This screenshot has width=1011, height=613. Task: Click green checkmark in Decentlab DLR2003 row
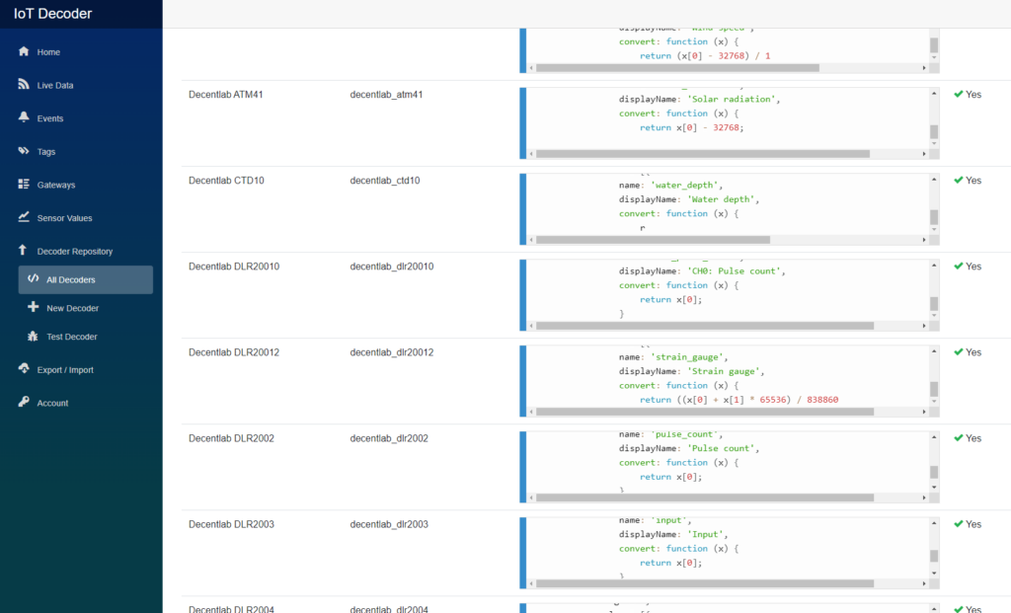point(958,524)
